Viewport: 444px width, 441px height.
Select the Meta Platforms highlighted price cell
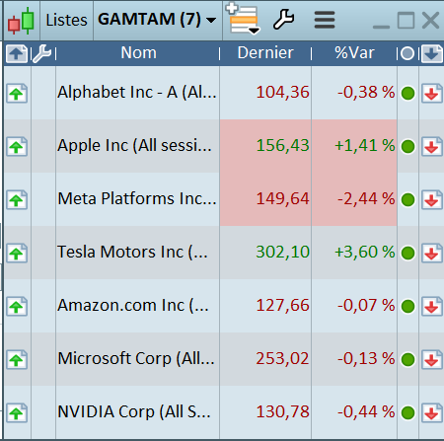point(265,199)
